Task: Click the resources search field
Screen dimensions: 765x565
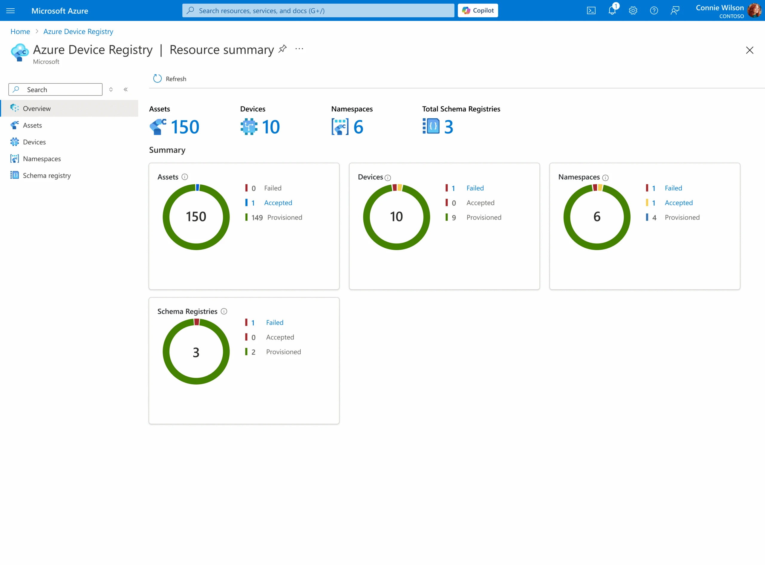Action: 317,10
